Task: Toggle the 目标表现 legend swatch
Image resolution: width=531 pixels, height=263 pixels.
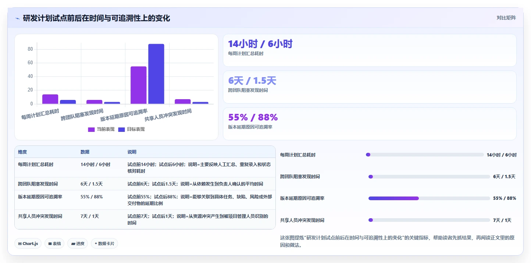Action: pyautogui.click(x=122, y=129)
